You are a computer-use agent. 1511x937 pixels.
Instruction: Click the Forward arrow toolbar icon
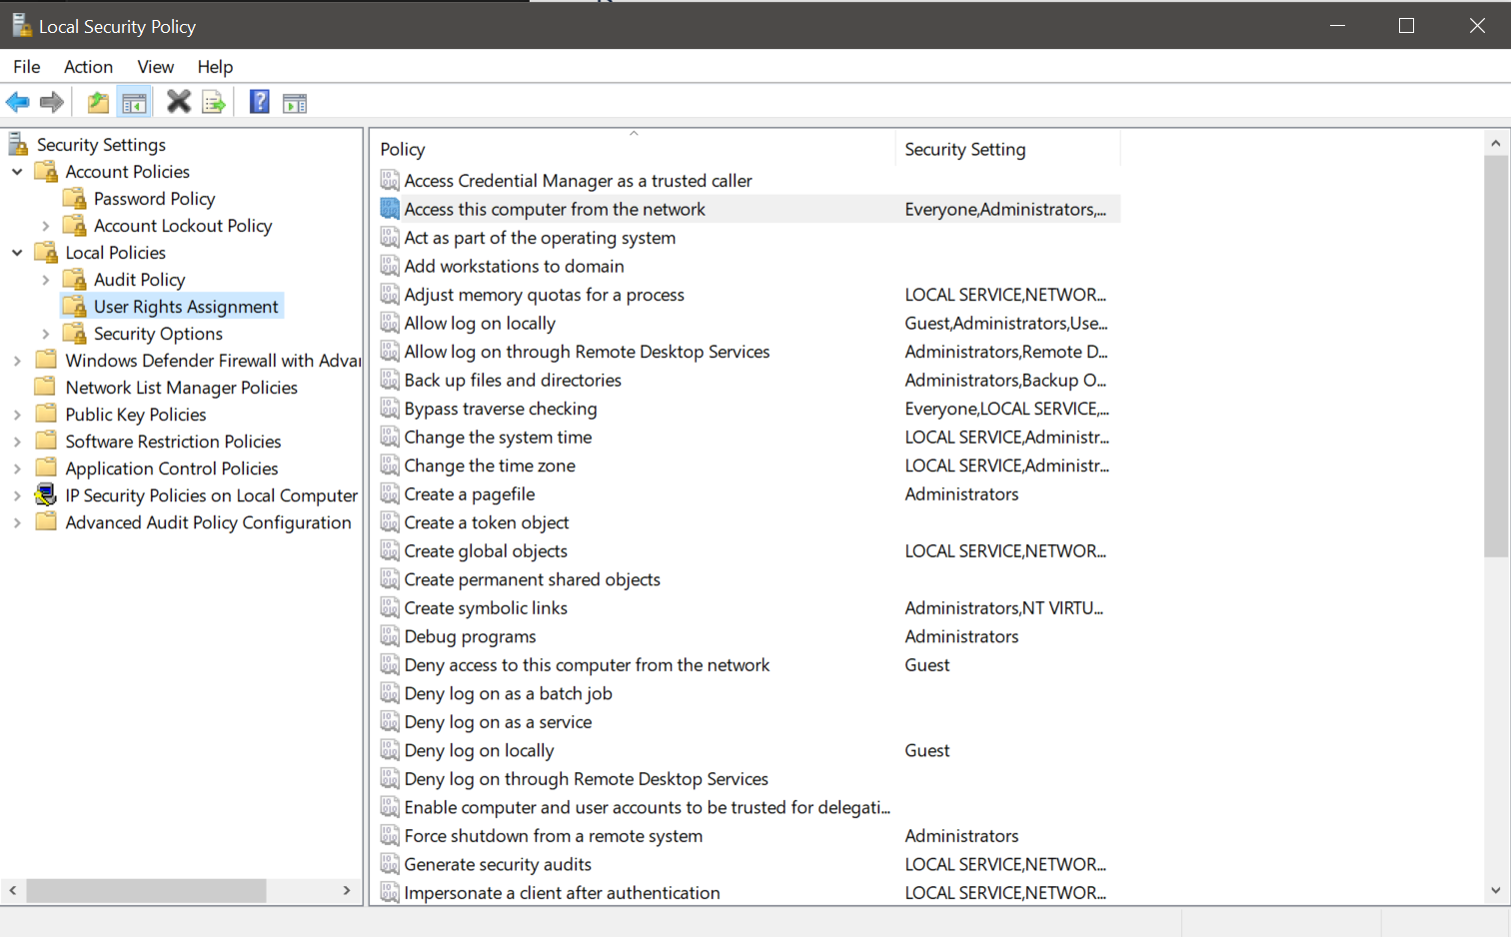[x=52, y=102]
